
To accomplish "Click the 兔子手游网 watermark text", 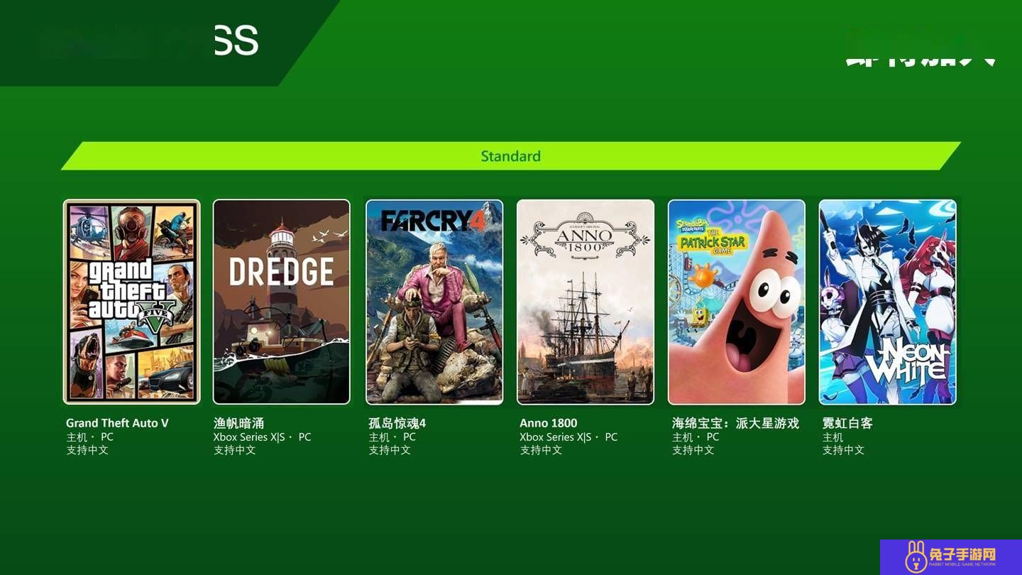I will [964, 554].
